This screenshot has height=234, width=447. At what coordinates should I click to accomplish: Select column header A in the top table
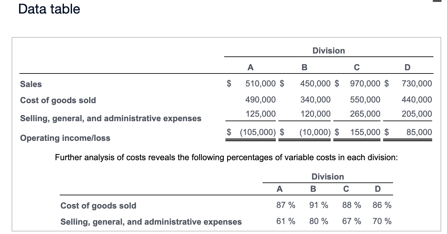point(250,67)
